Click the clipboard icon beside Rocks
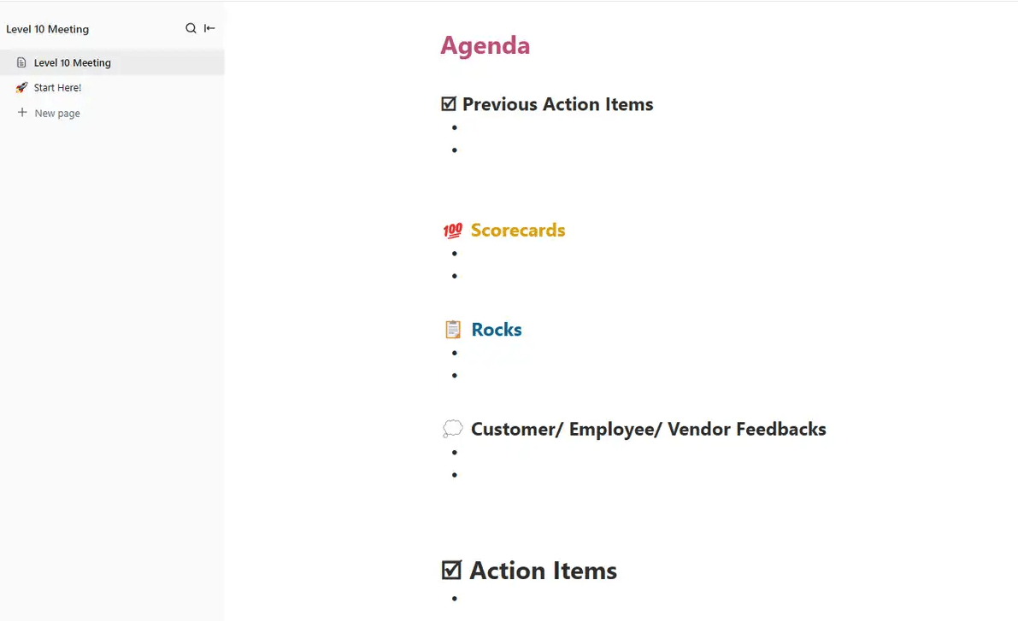This screenshot has height=621, width=1018. [x=452, y=329]
